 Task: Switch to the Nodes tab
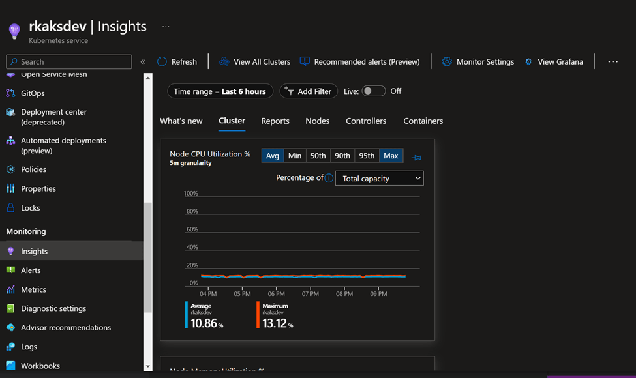click(x=317, y=121)
